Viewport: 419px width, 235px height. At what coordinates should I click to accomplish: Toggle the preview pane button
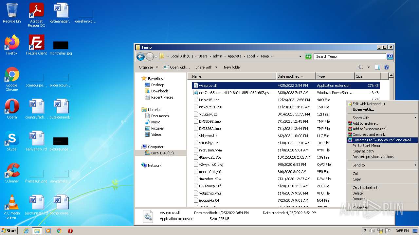coord(377,67)
